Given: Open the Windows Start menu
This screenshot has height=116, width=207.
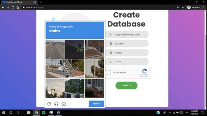Looking at the screenshot, I should coord(4,112).
